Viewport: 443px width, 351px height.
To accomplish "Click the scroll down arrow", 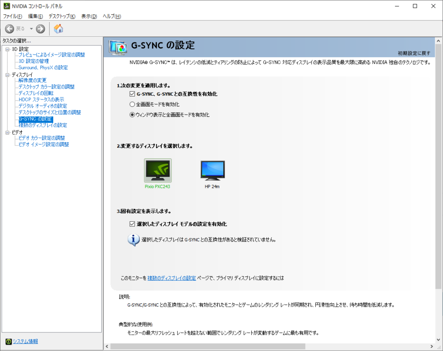I will [438, 340].
